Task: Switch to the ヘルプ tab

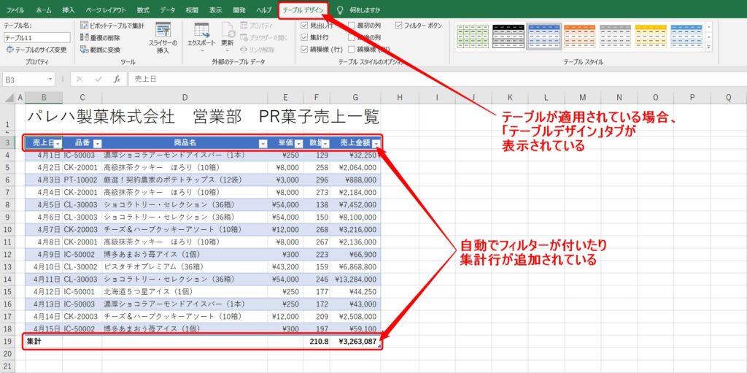Action: pyautogui.click(x=264, y=9)
